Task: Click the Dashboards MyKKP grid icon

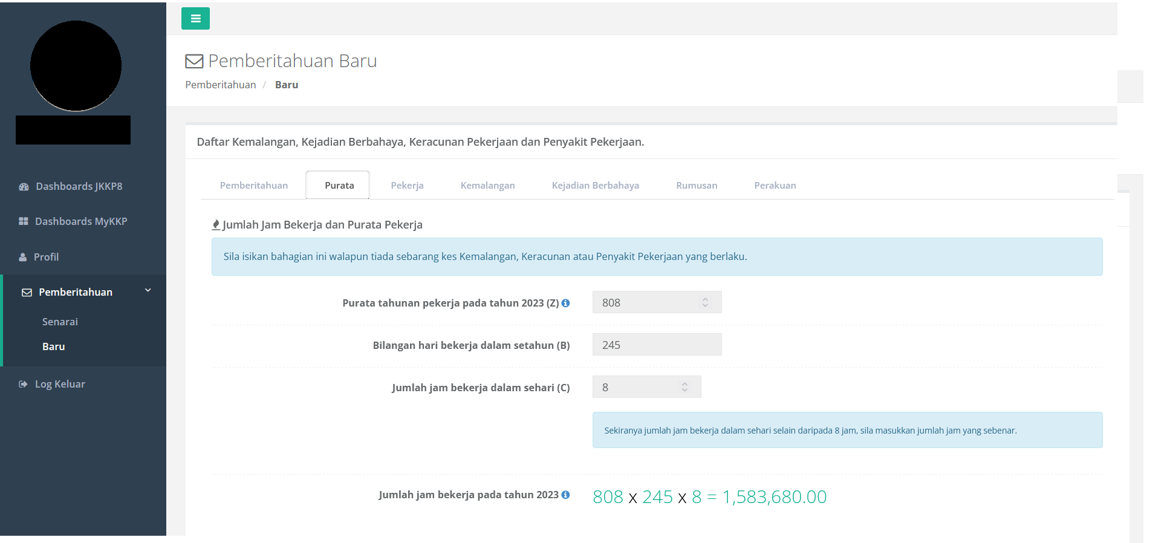Action: (x=24, y=221)
